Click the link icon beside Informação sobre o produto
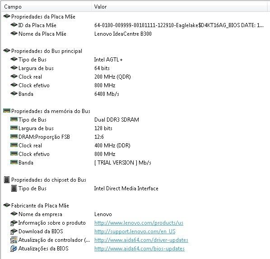 point(14,223)
